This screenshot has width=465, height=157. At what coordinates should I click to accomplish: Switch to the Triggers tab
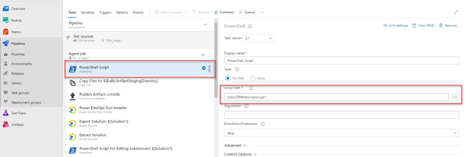pyautogui.click(x=105, y=12)
